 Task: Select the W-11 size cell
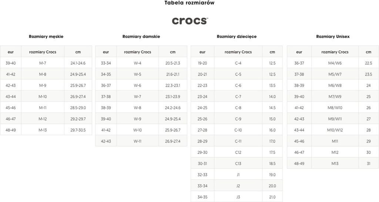click(x=137, y=141)
